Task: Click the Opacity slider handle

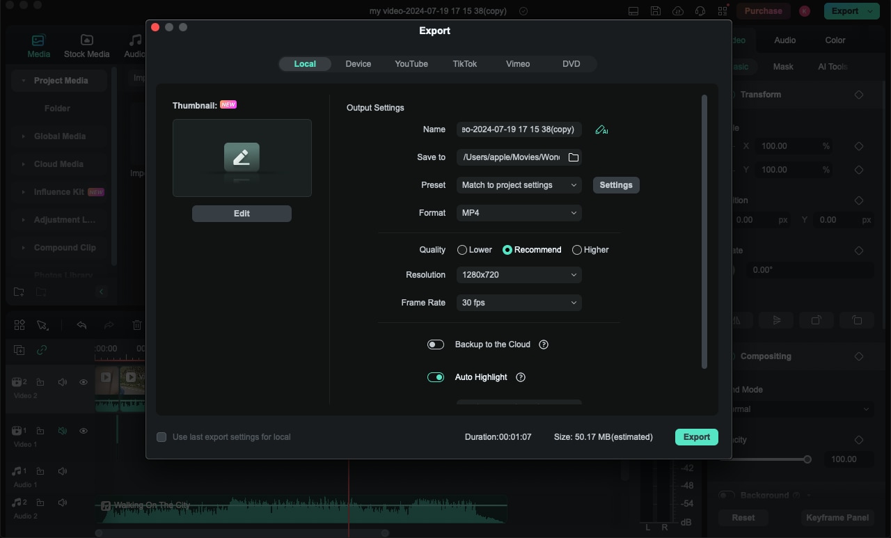Action: pyautogui.click(x=807, y=459)
